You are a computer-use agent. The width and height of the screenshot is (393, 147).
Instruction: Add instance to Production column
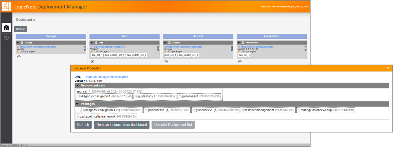(240, 62)
